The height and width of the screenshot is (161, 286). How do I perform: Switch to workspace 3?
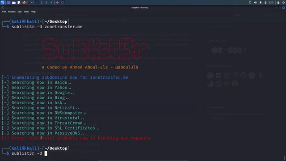click(46, 3)
